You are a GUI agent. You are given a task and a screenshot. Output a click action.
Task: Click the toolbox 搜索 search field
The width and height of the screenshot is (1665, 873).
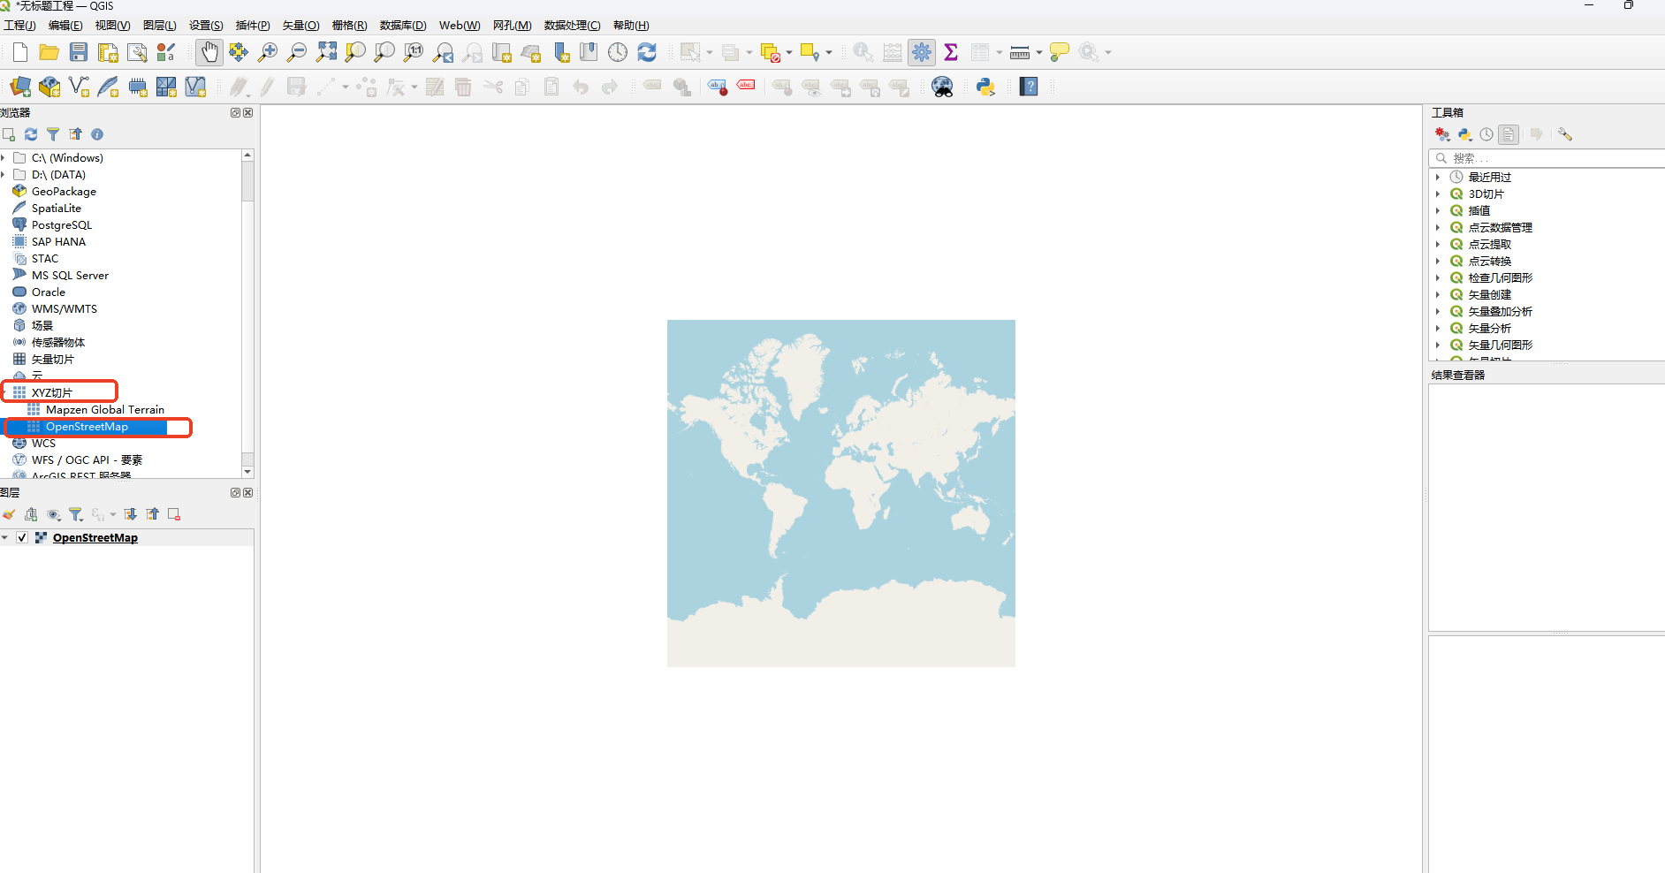(x=1547, y=158)
